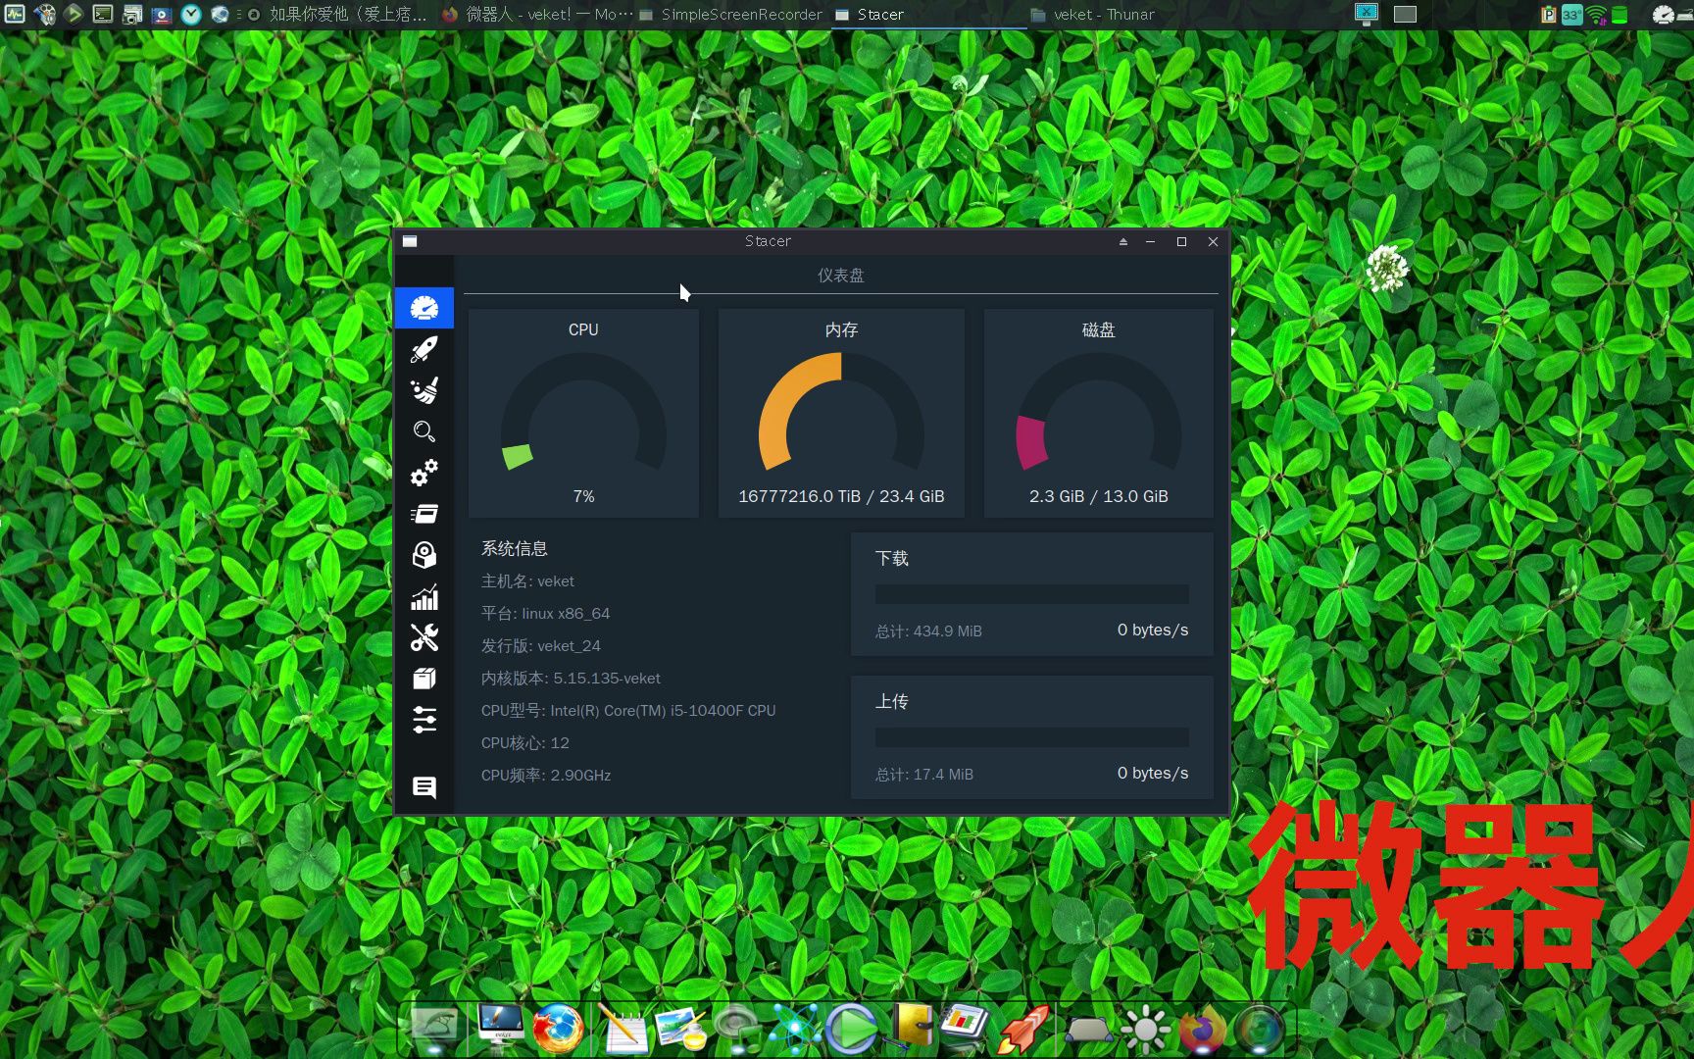
Task: Click the 仪表盘 dashboard heading
Action: 841,276
